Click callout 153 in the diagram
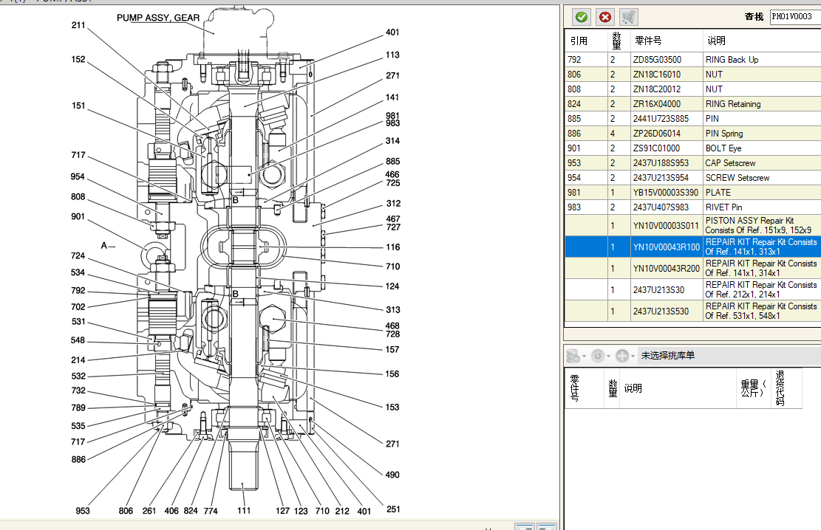Screen dimensions: 821x530 tap(392, 407)
